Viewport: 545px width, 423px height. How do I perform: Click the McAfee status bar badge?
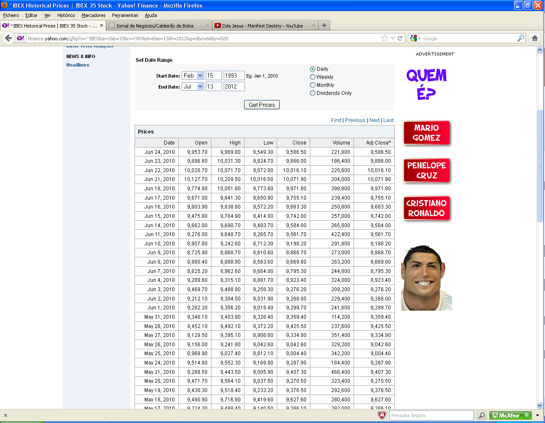pyautogui.click(x=510, y=415)
